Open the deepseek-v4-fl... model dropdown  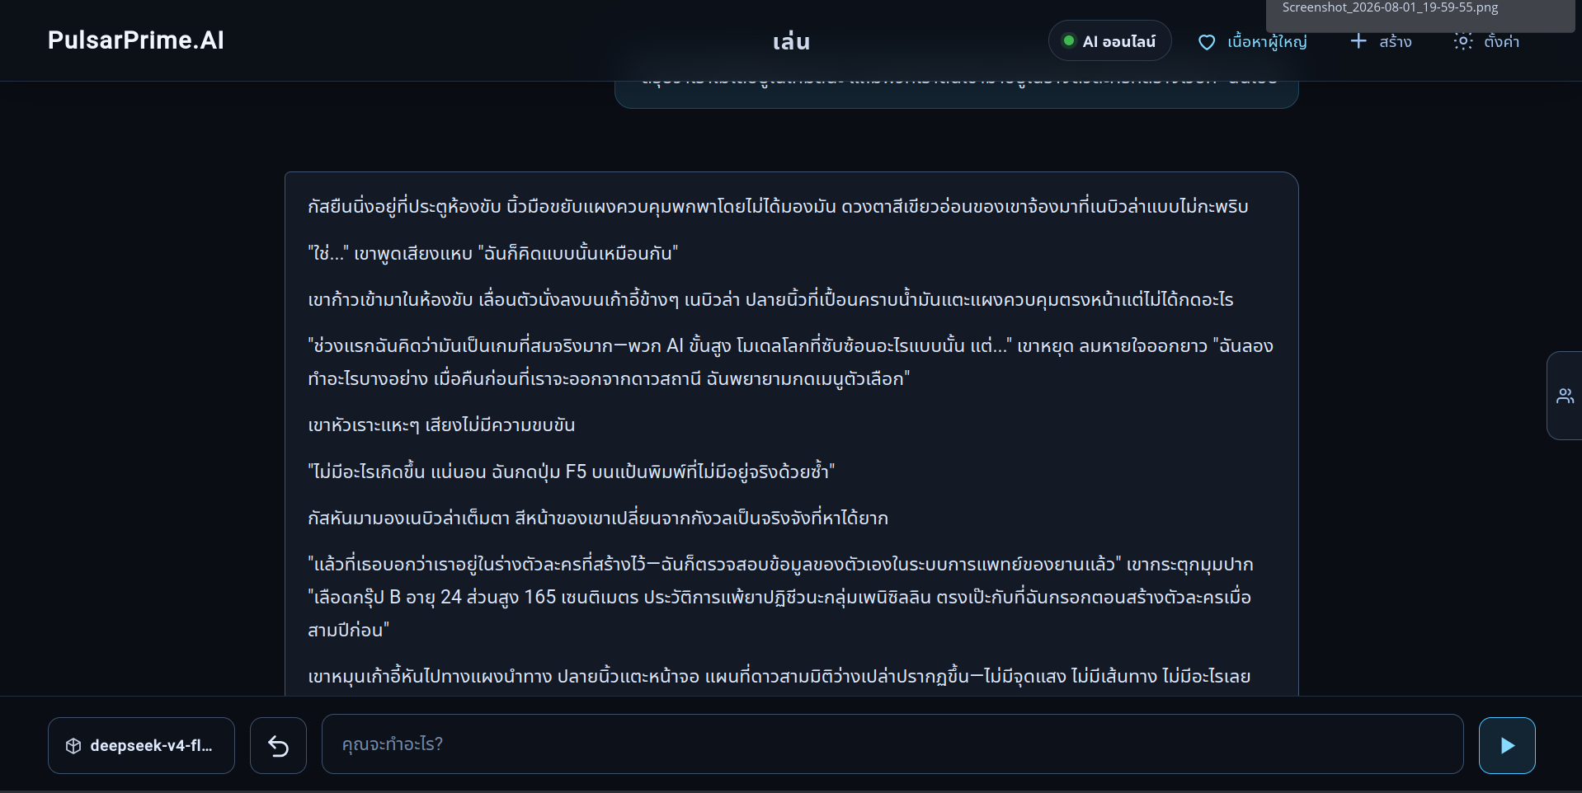pos(141,746)
